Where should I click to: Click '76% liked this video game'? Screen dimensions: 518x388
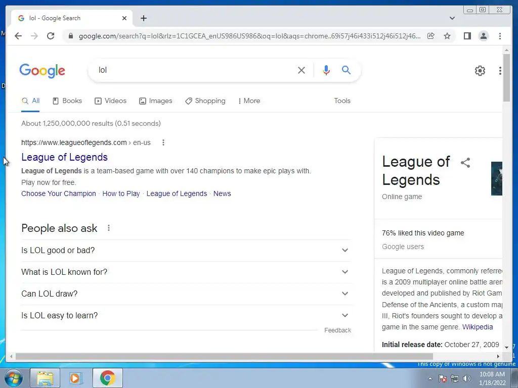coord(423,233)
